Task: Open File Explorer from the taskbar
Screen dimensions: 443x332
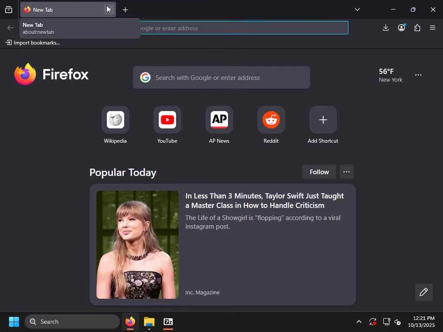Action: pyautogui.click(x=149, y=322)
